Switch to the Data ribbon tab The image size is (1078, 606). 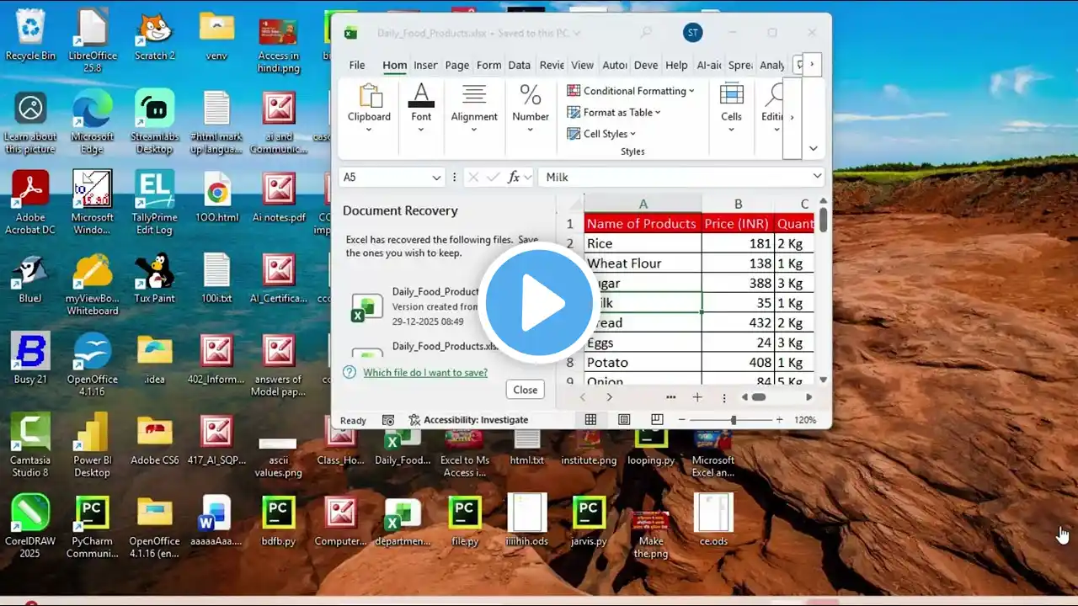(x=520, y=65)
